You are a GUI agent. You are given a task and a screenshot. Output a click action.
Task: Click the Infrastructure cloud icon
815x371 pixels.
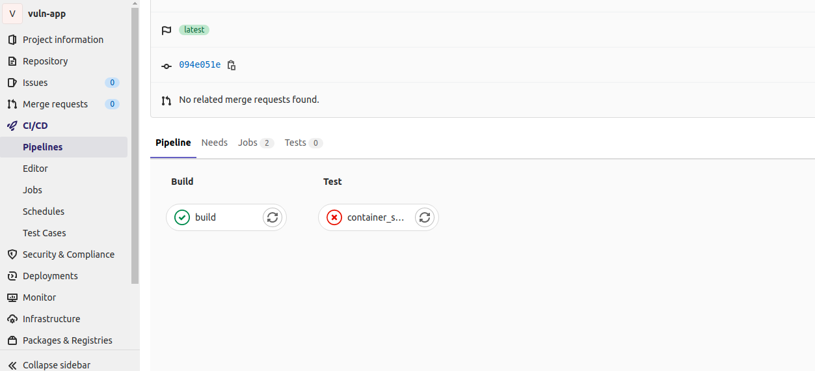[12, 319]
